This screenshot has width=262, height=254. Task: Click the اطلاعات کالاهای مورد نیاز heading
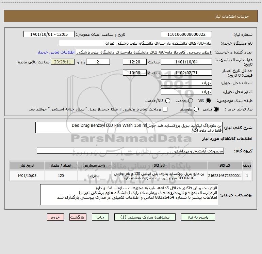coord(227,139)
